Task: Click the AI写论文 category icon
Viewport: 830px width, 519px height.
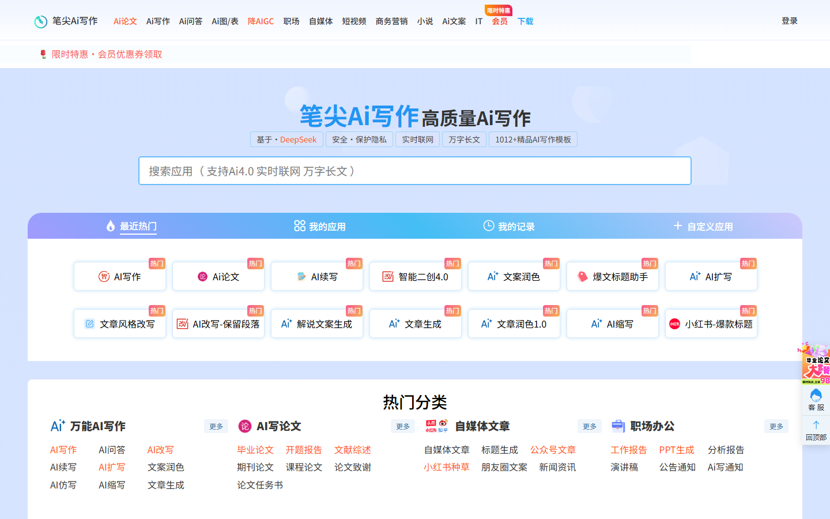Action: coord(245,426)
